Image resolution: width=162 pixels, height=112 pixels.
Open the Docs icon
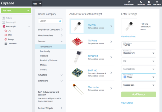(x=149, y=2)
